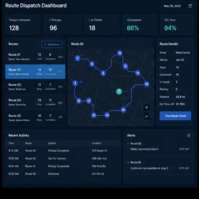Click map stop marker number 1
Viewport: 199px width, 199px height.
pyautogui.click(x=77, y=58)
